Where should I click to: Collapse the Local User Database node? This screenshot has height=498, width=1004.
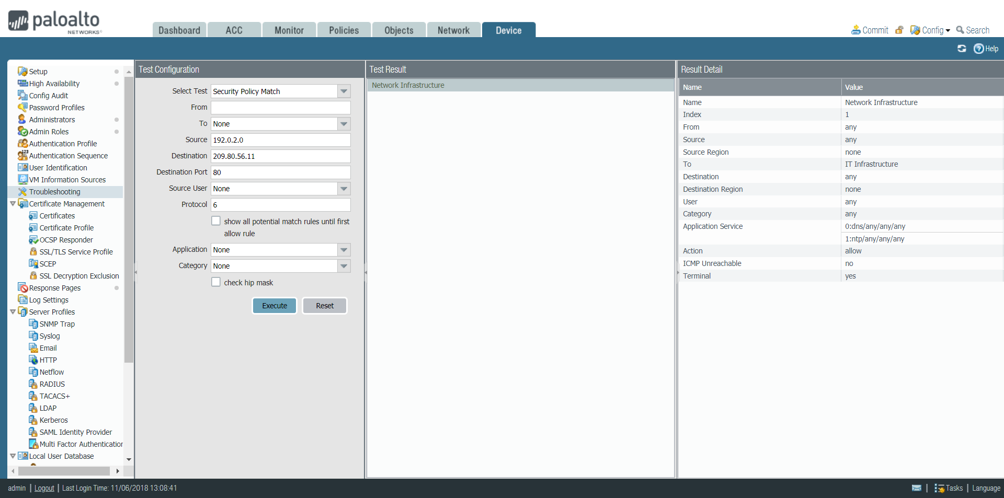click(13, 456)
